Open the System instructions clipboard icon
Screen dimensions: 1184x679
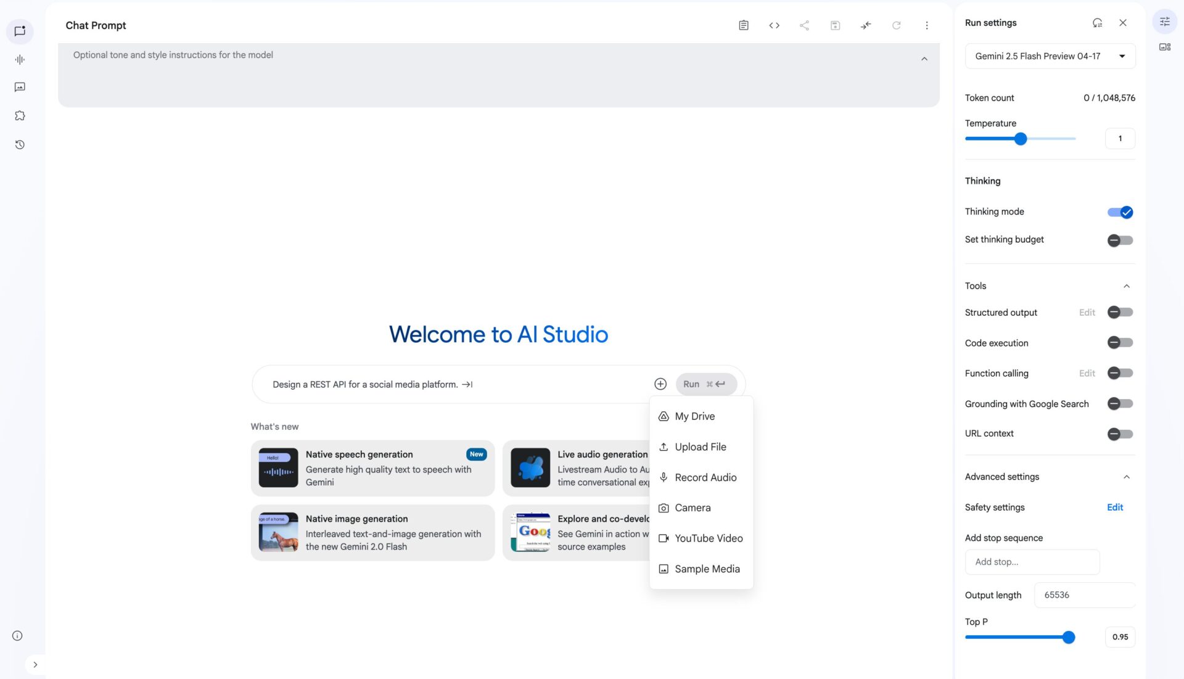click(744, 25)
